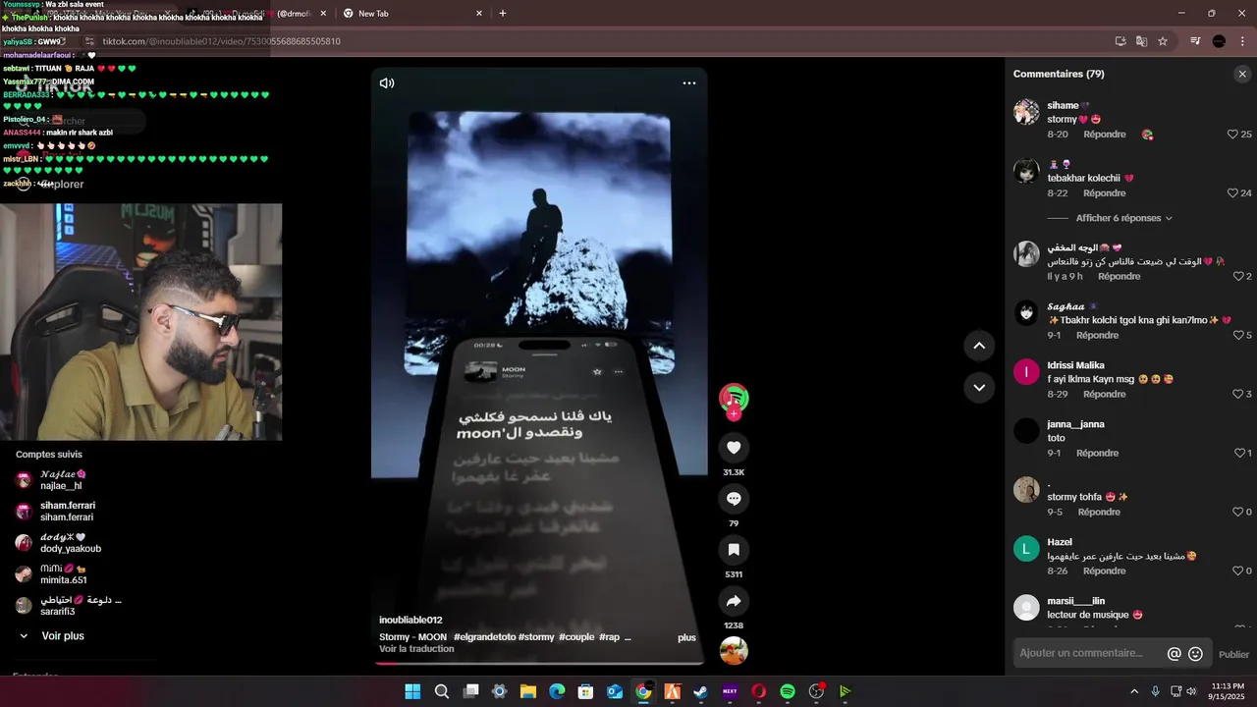Open the taskbar volume control
This screenshot has height=707, width=1257.
click(1191, 691)
